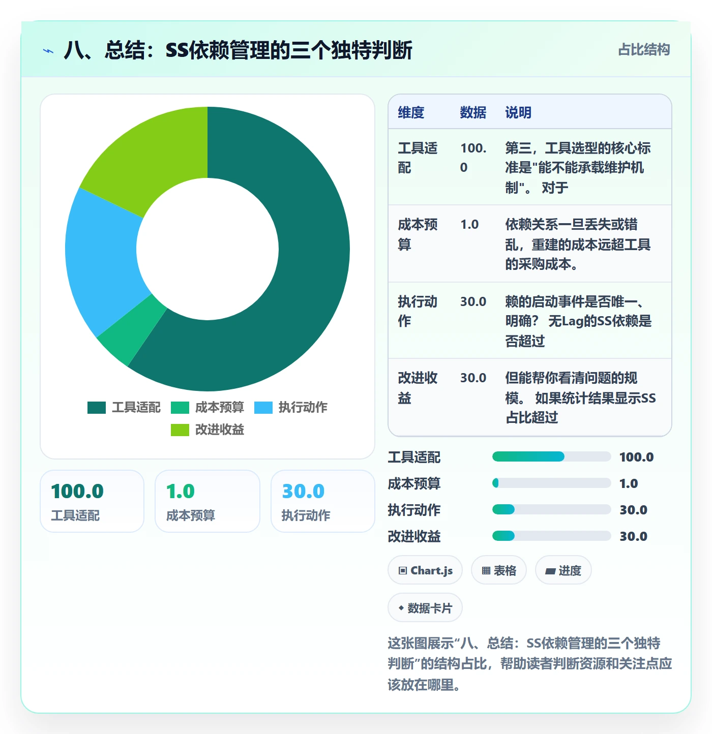Click description starting 但能帮你看清

click(580, 397)
